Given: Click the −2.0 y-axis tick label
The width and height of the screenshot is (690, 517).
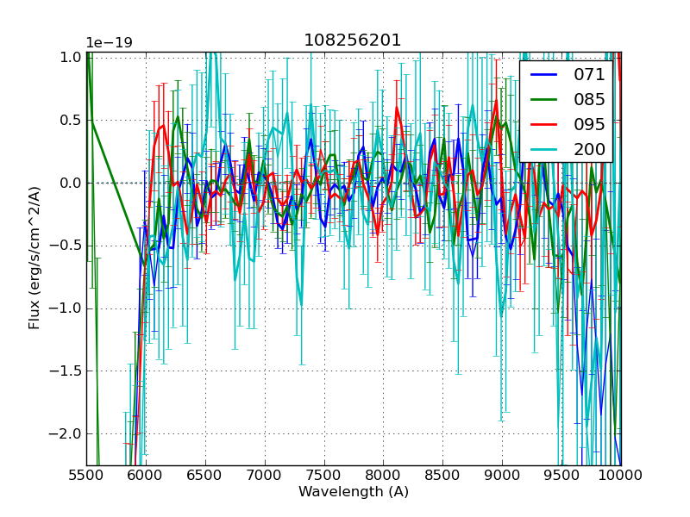Looking at the screenshot, I should click(x=66, y=433).
